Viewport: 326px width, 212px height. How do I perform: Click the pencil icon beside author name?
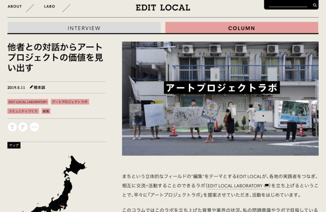pos(31,87)
